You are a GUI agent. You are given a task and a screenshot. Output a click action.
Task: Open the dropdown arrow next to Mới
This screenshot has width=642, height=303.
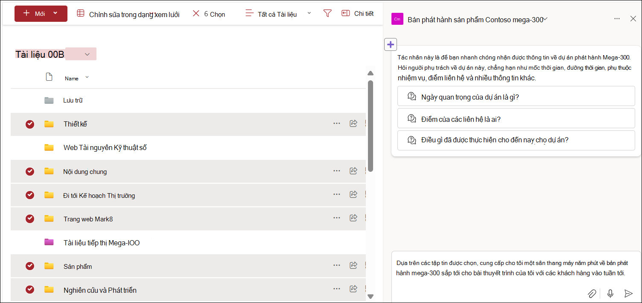[55, 14]
